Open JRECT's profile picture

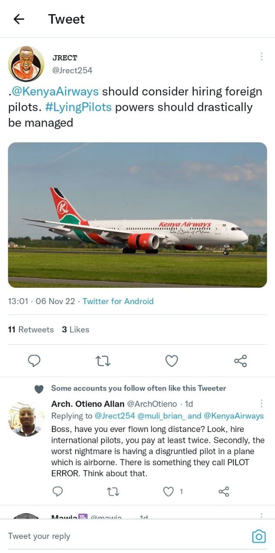click(26, 64)
